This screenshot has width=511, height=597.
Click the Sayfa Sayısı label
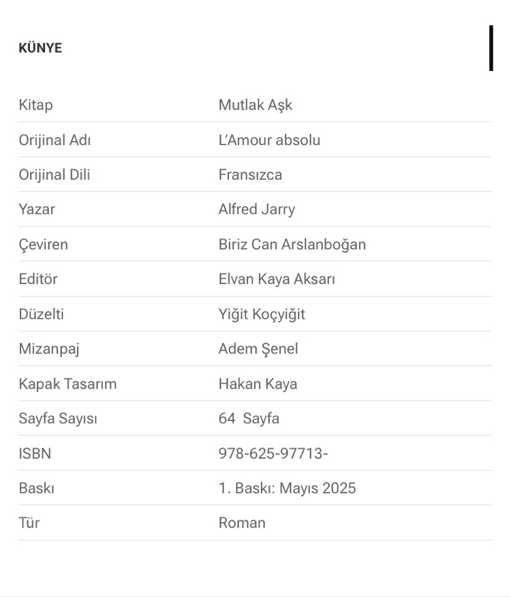(58, 419)
